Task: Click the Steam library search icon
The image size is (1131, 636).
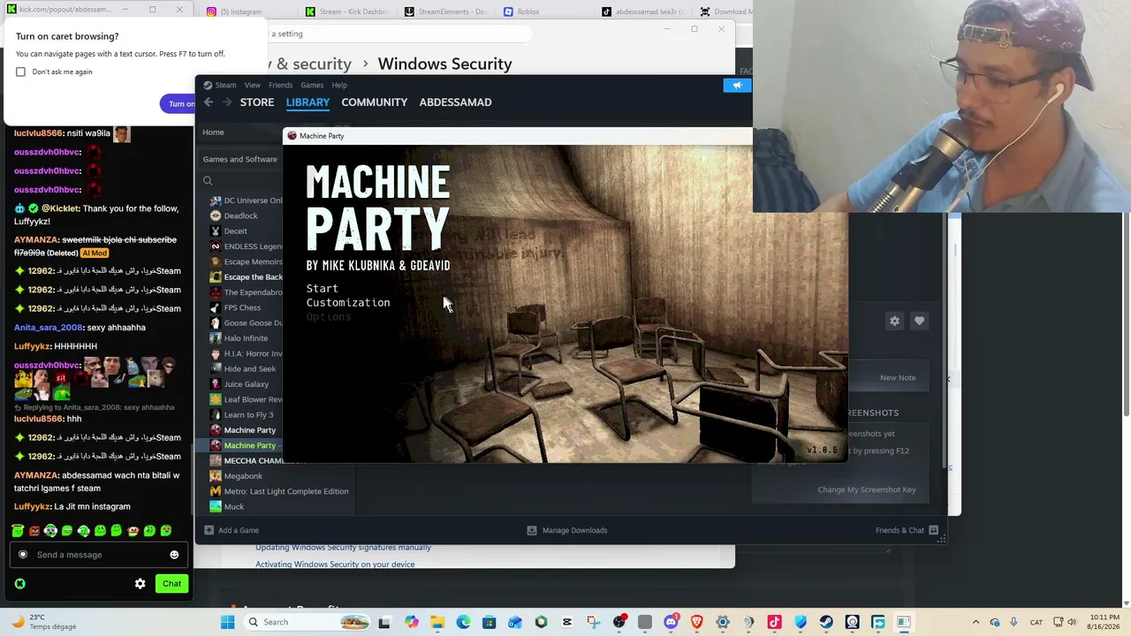Action: pyautogui.click(x=208, y=181)
